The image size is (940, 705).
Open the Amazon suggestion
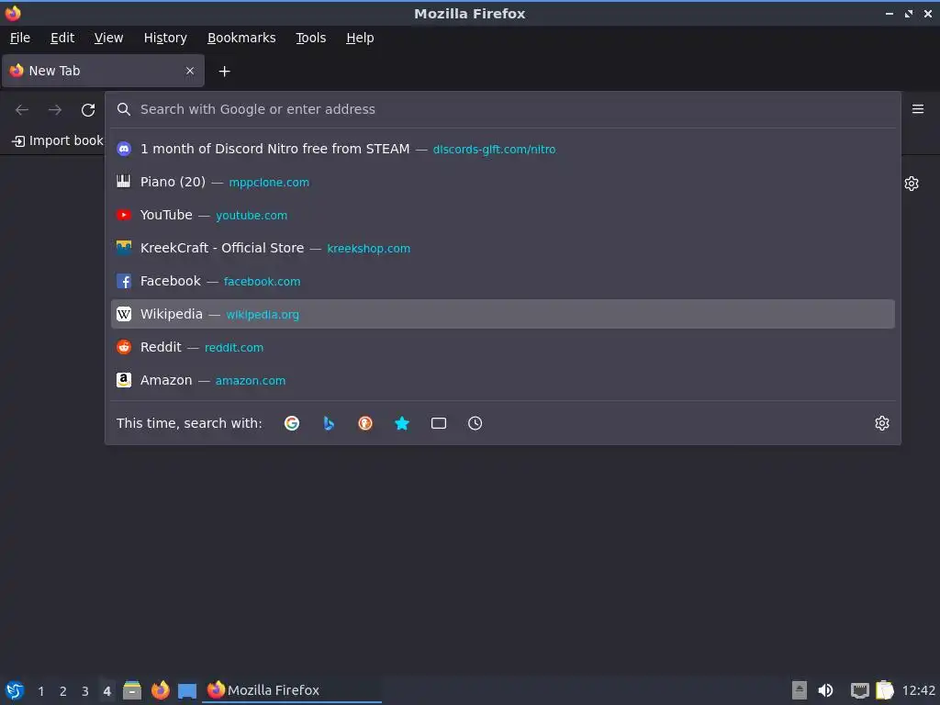503,380
